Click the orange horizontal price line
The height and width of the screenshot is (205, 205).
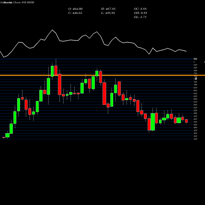point(102,75)
